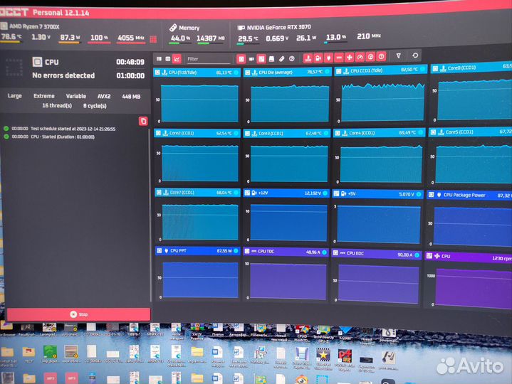The width and height of the screenshot is (512, 384).
Task: Toggle the red question-mark sensor type filter
Action: tap(381, 56)
